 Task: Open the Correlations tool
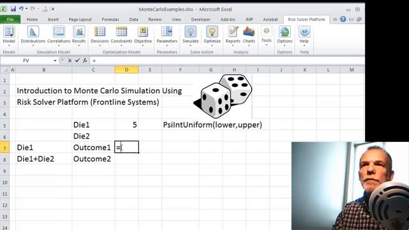tap(59, 35)
